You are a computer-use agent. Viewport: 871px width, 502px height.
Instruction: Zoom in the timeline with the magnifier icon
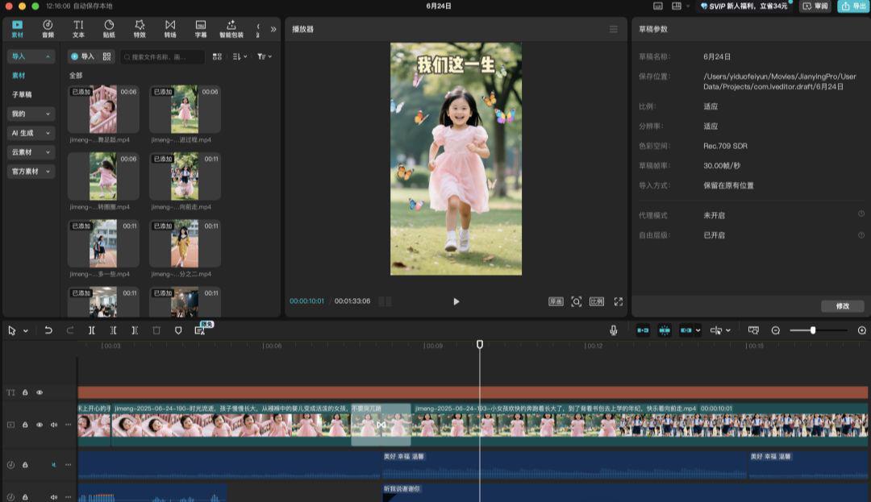[861, 330]
